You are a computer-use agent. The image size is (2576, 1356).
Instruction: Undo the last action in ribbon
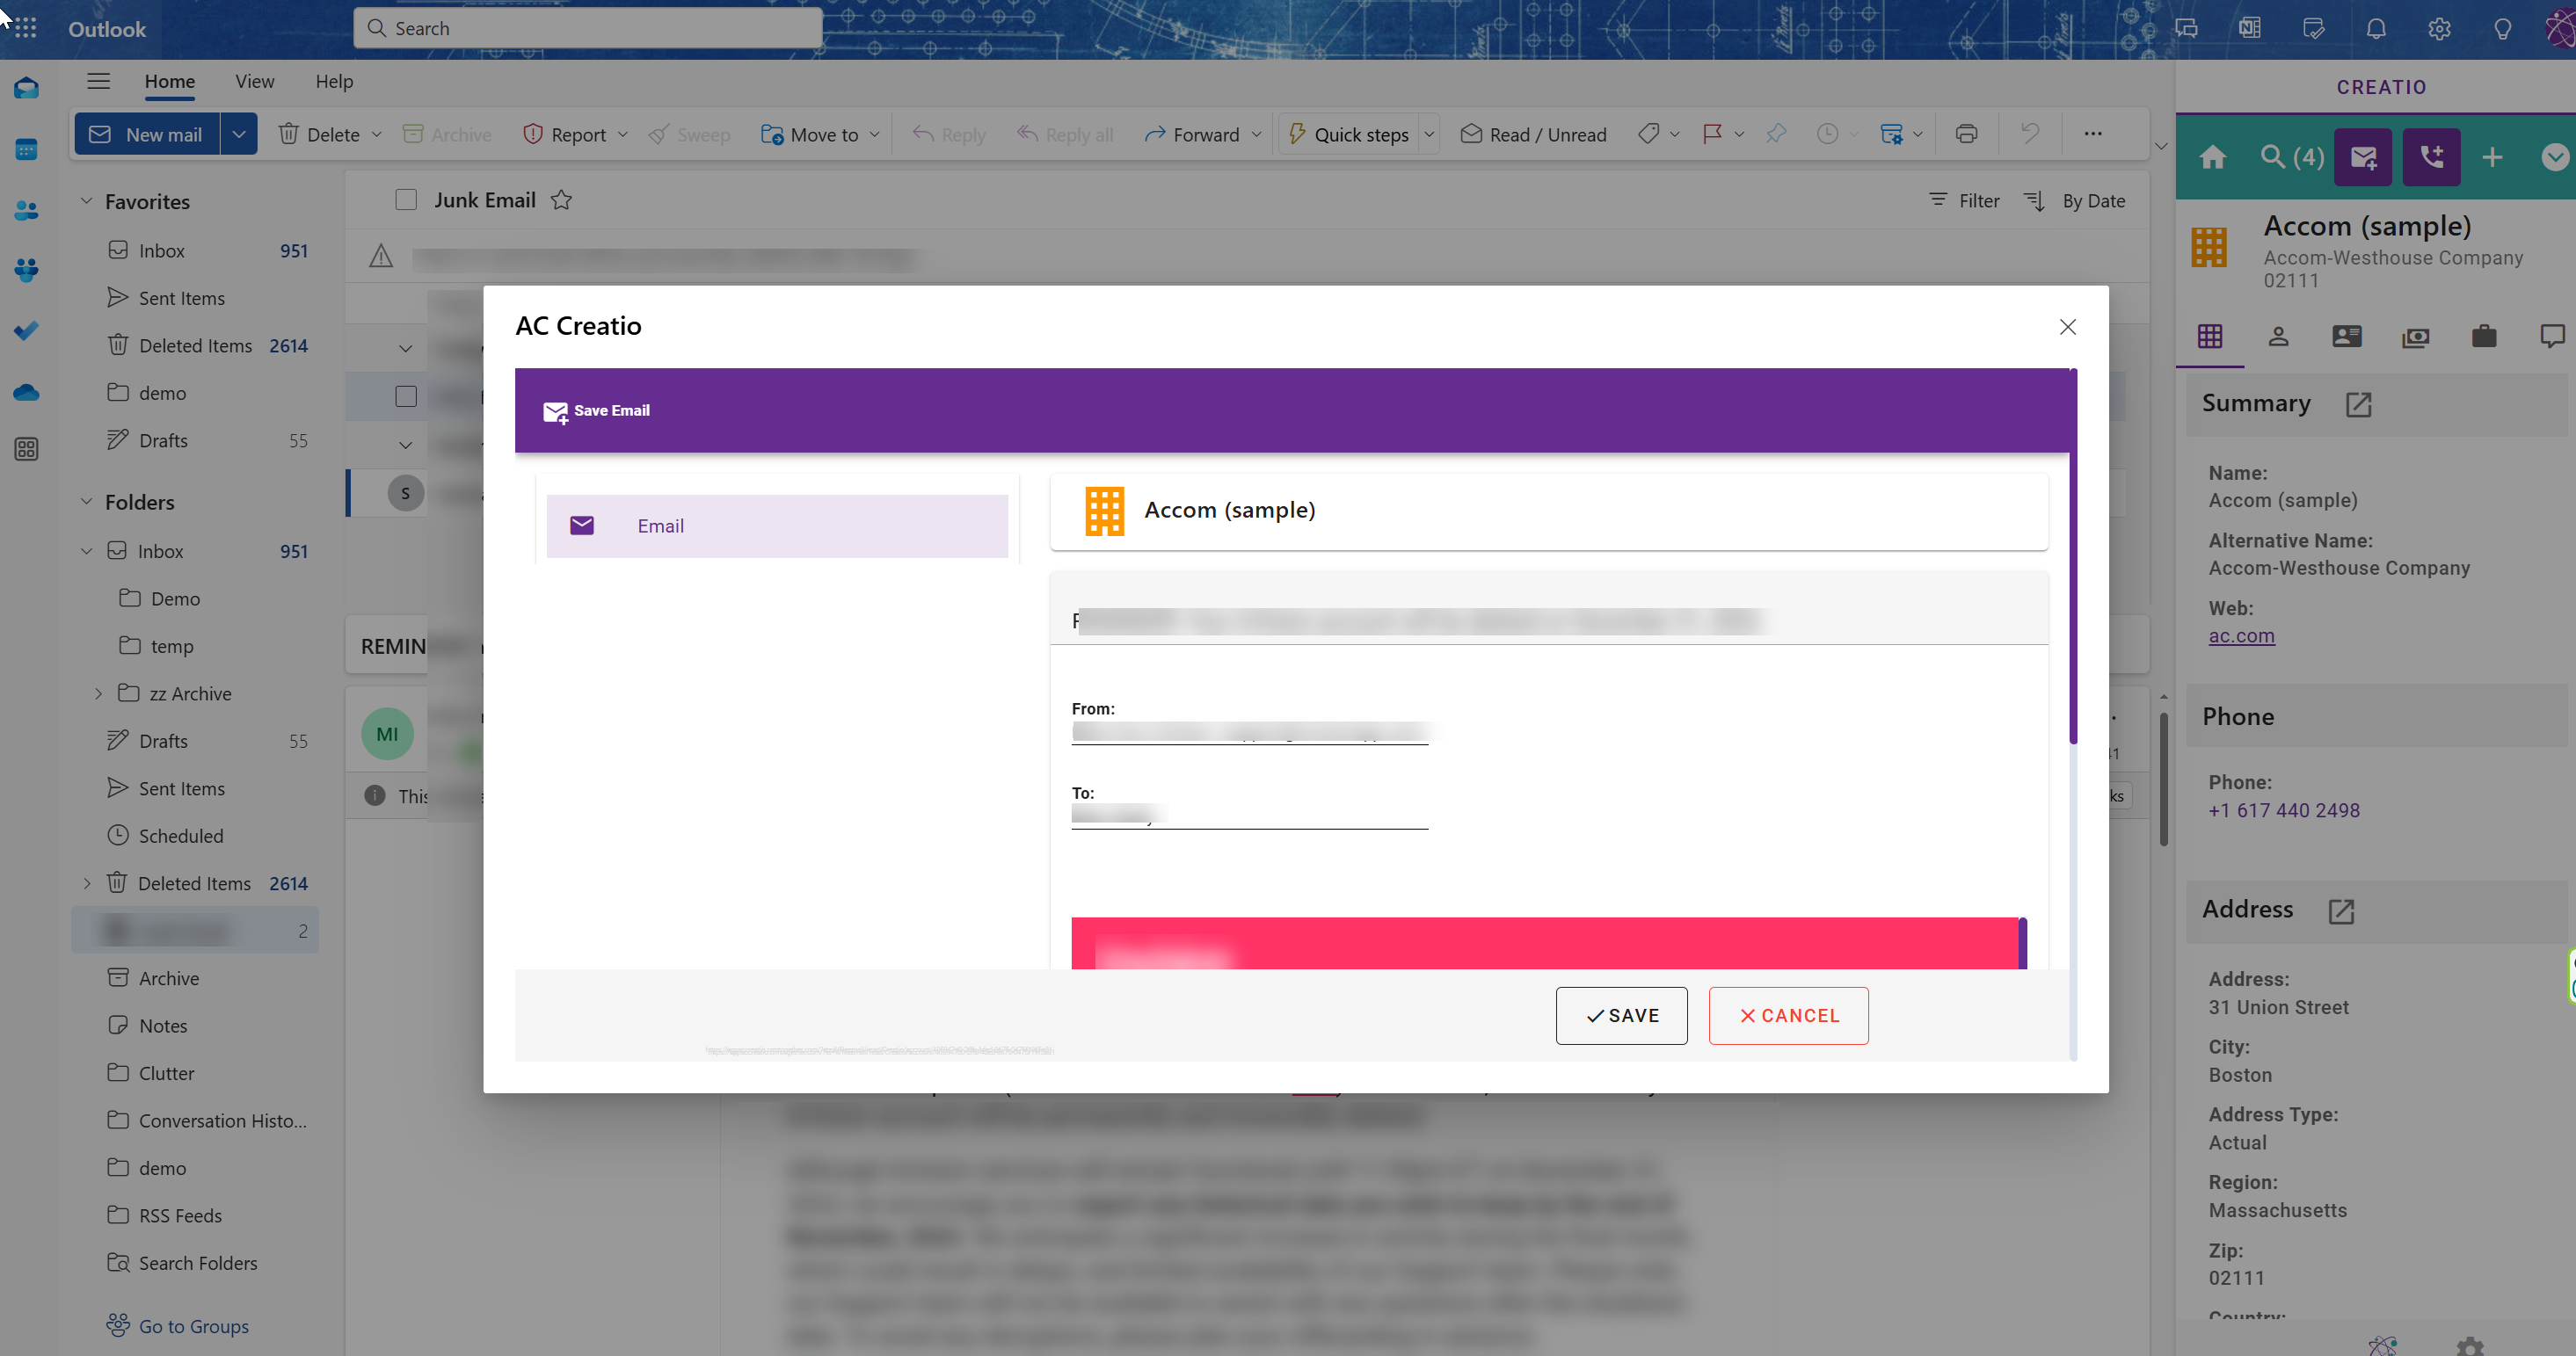coord(2029,134)
